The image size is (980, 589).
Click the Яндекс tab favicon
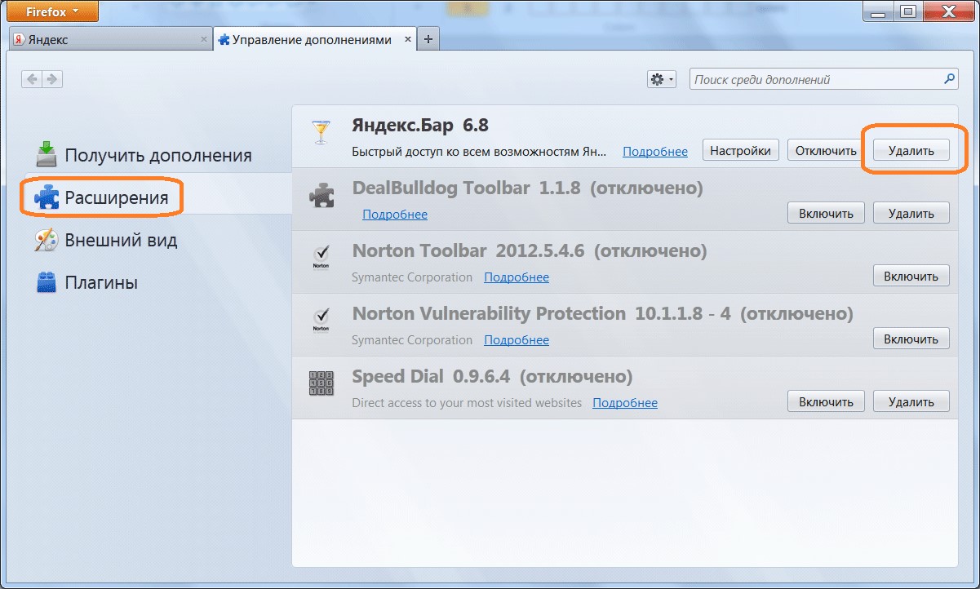[19, 39]
